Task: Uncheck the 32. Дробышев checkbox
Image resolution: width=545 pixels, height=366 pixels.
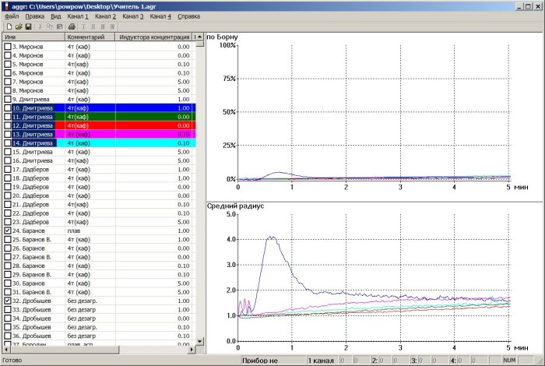Action: pos(8,300)
